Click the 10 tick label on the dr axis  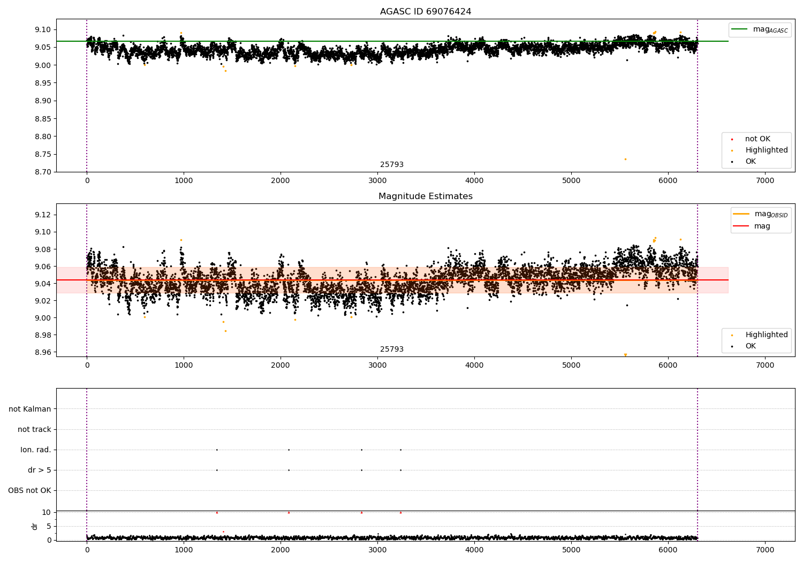click(47, 513)
